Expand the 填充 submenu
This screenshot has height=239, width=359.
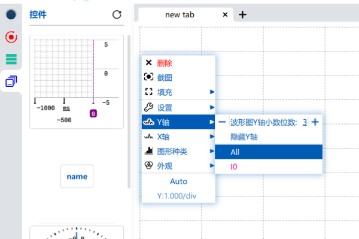178,92
